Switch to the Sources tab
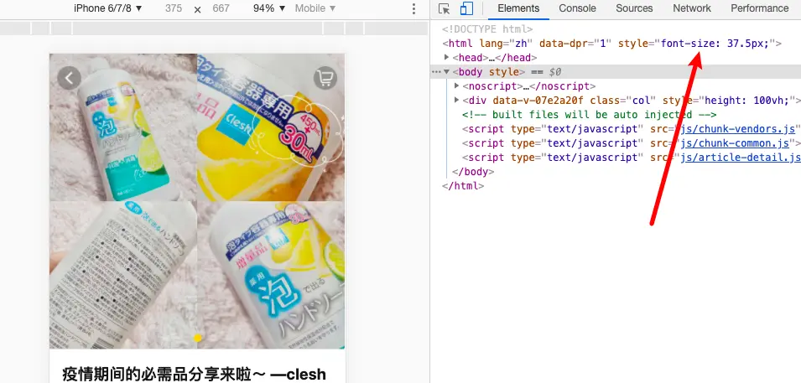Screen dimensions: 801x383 [634, 8]
